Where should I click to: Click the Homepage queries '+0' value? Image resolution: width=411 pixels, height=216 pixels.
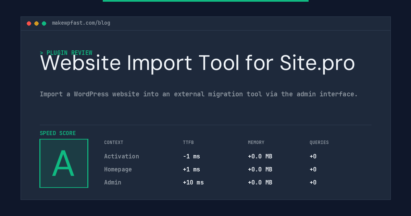click(313, 169)
